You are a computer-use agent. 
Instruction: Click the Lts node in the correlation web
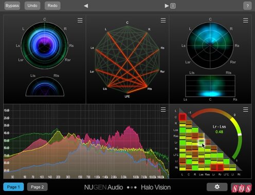[x=105, y=89]
